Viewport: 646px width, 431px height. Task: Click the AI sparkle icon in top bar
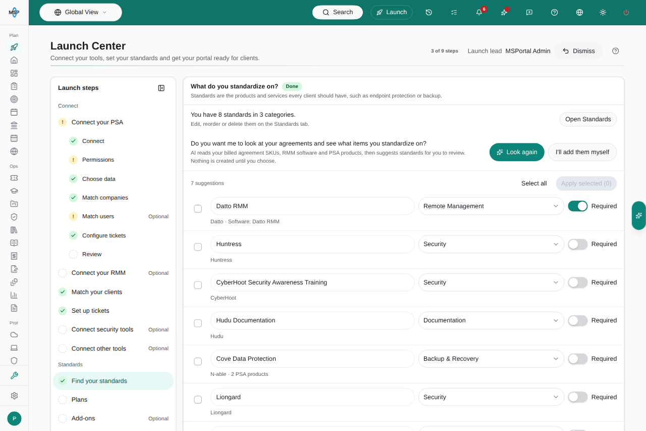[x=504, y=12]
